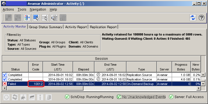208x104 pixels.
Task: Click the Sch/Disp: Running/Running status text
Action: tap(92, 97)
